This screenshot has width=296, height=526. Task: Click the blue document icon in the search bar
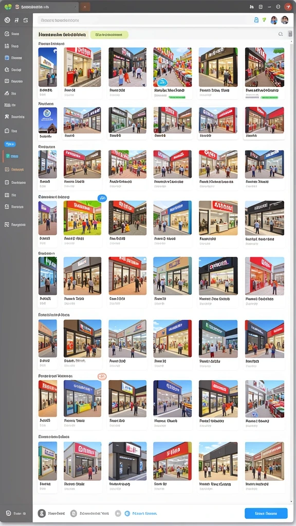click(x=256, y=20)
